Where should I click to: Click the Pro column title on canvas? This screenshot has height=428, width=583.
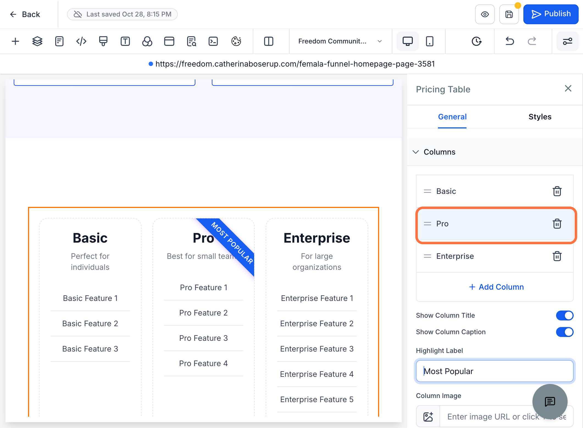click(x=203, y=238)
